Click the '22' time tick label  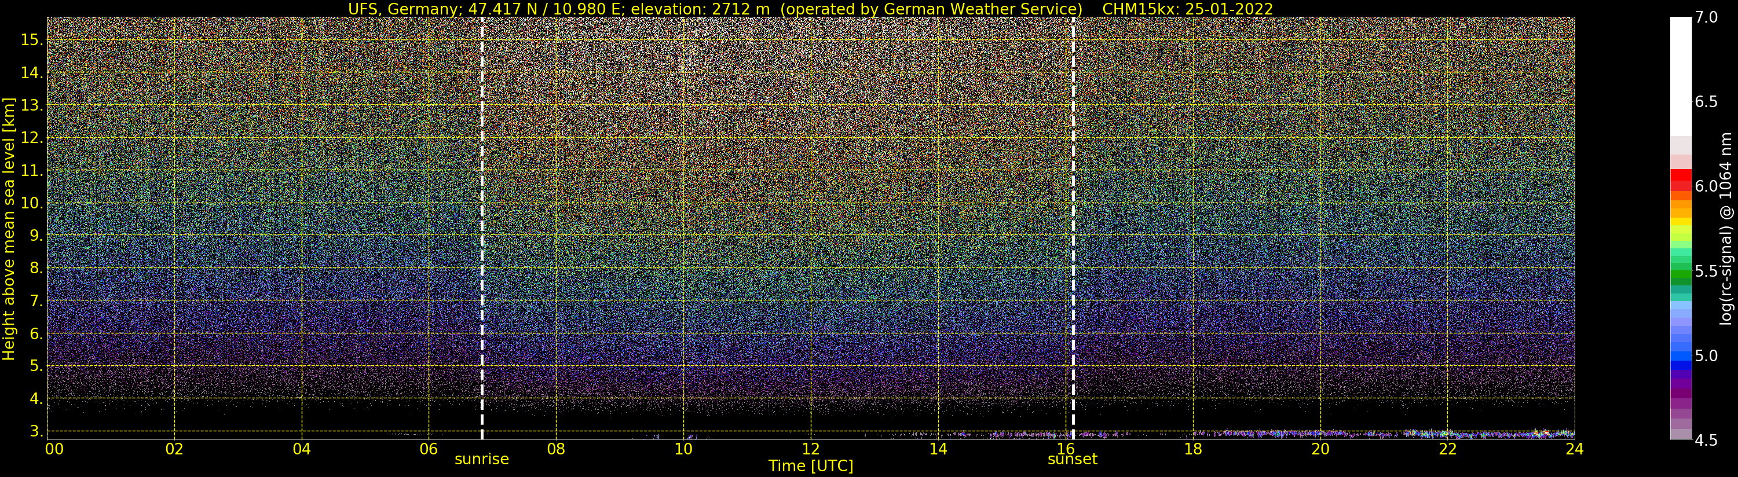click(x=1447, y=449)
